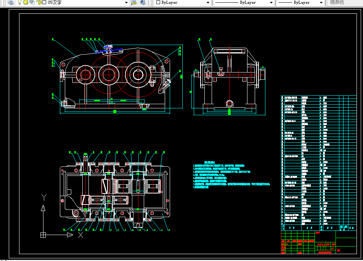Toggle the layer lock padlock icon
Screen dimensions: 363x261
click(x=39, y=2)
